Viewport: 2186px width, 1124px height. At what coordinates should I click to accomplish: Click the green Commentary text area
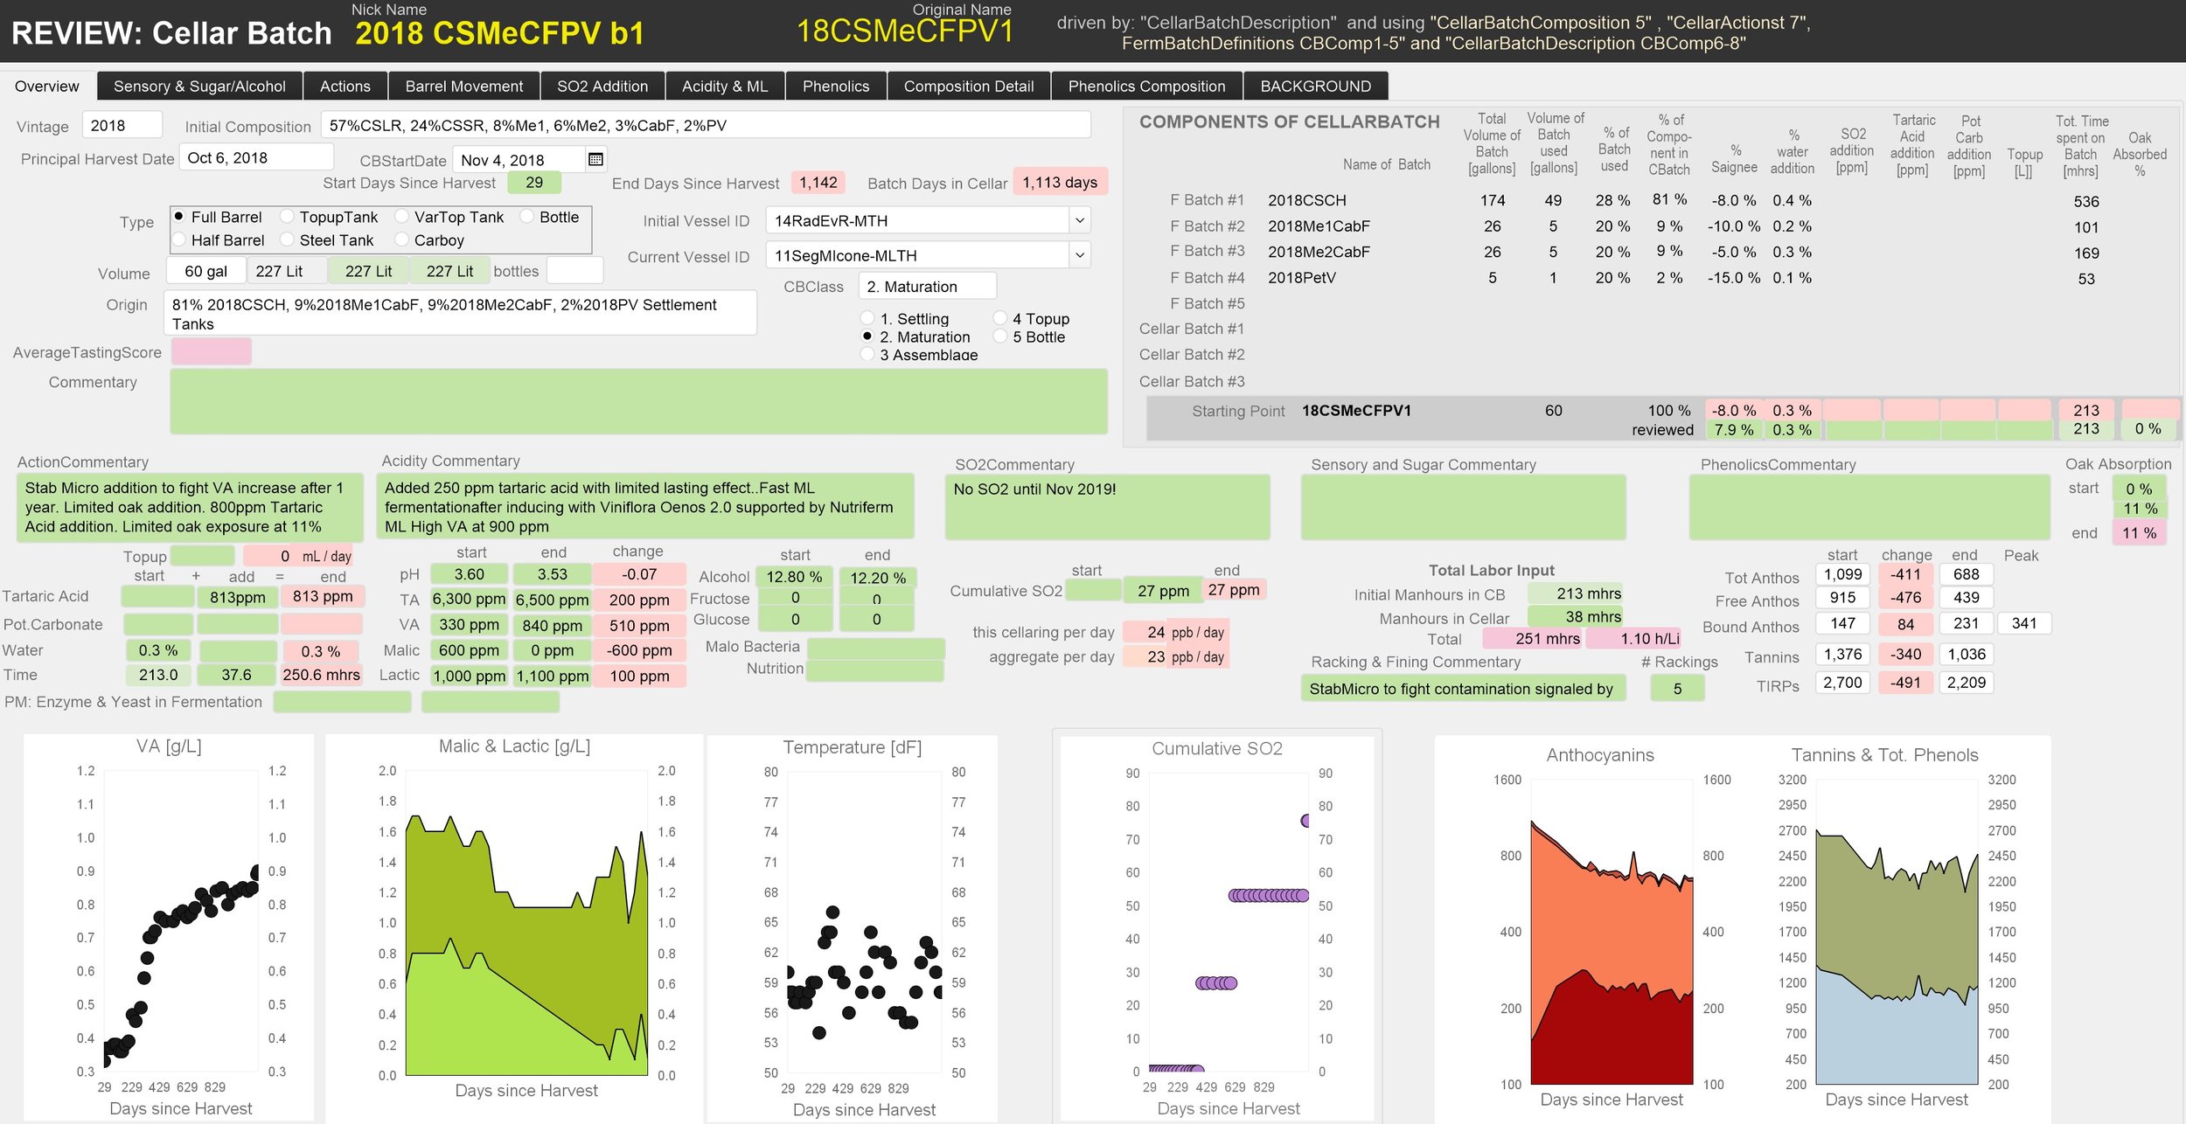tap(638, 401)
